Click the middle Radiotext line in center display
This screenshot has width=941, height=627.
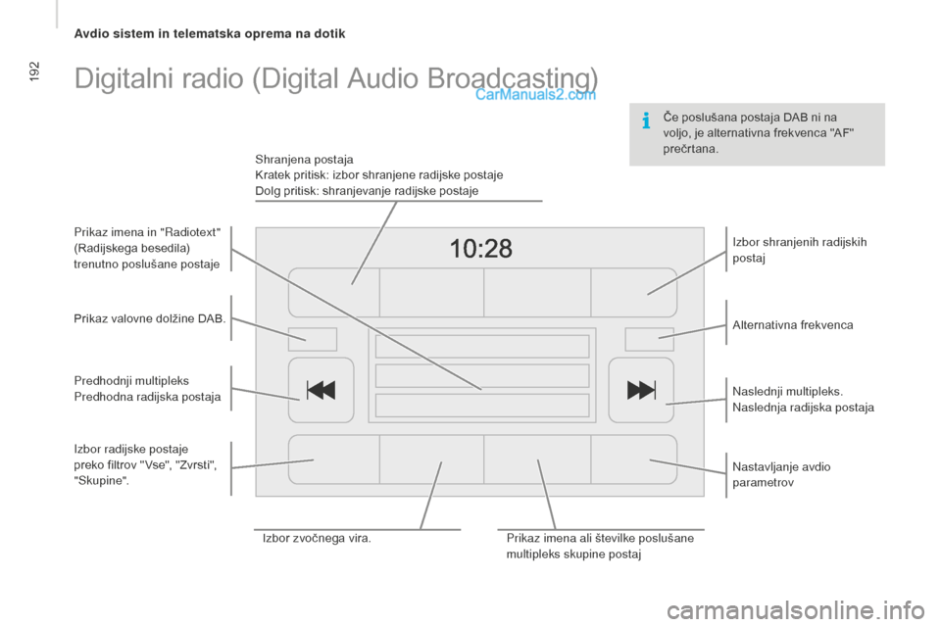point(482,375)
